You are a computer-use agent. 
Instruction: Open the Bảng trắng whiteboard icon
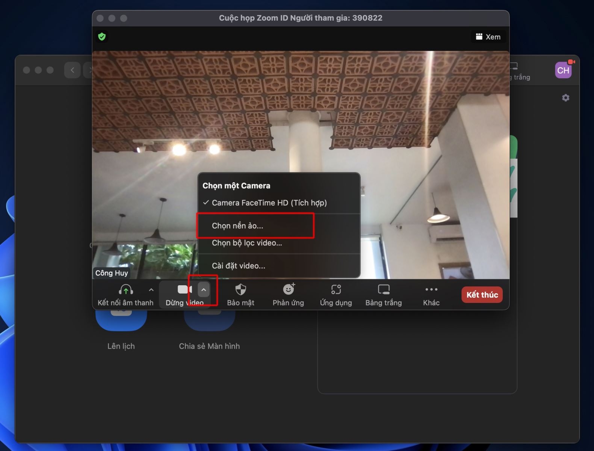pyautogui.click(x=384, y=289)
